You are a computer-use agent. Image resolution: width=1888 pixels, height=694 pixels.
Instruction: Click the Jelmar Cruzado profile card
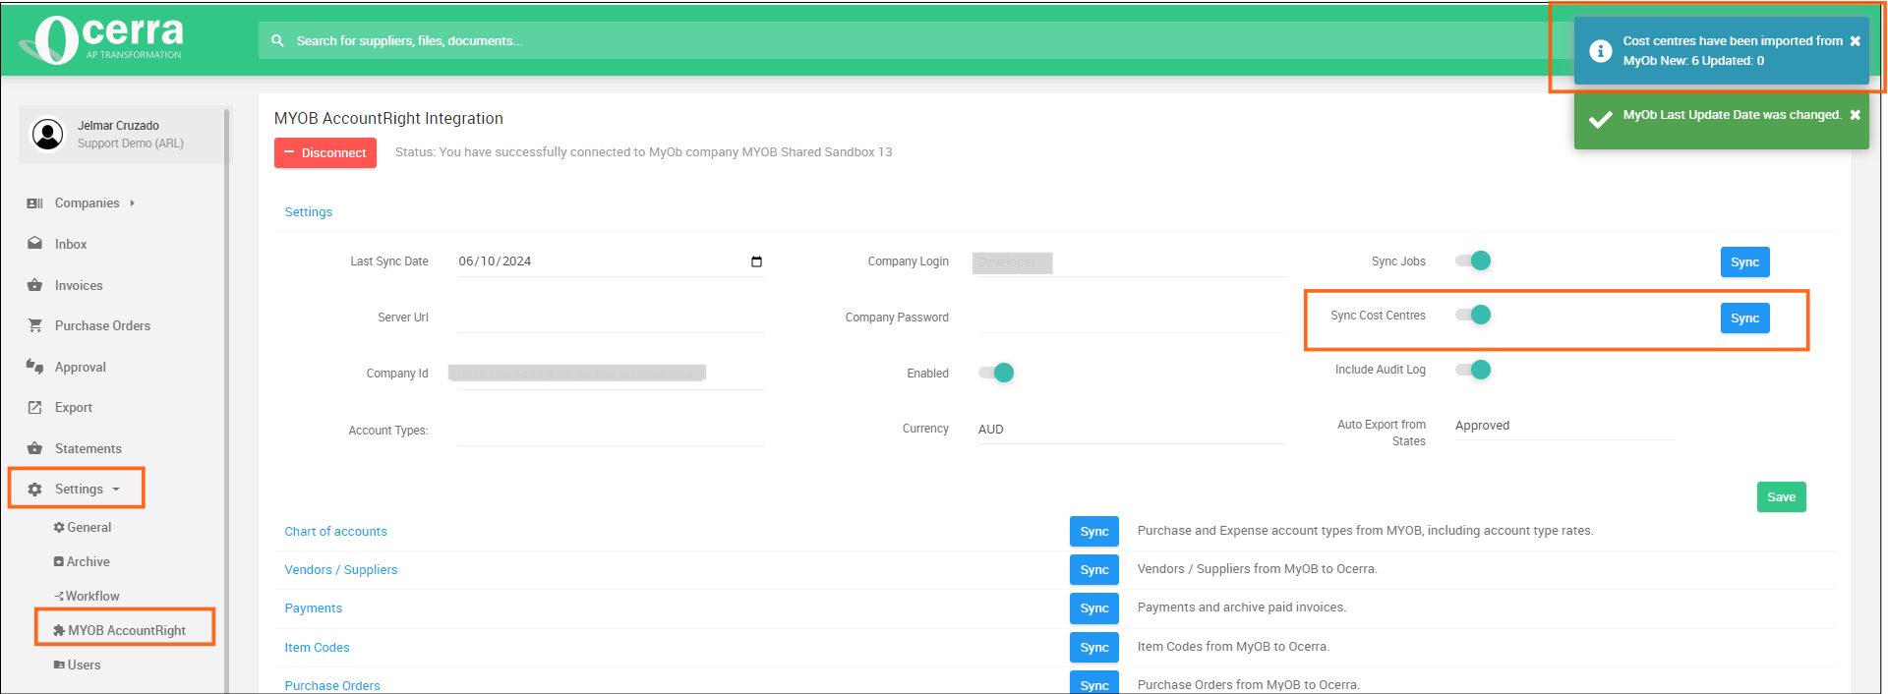pos(122,135)
